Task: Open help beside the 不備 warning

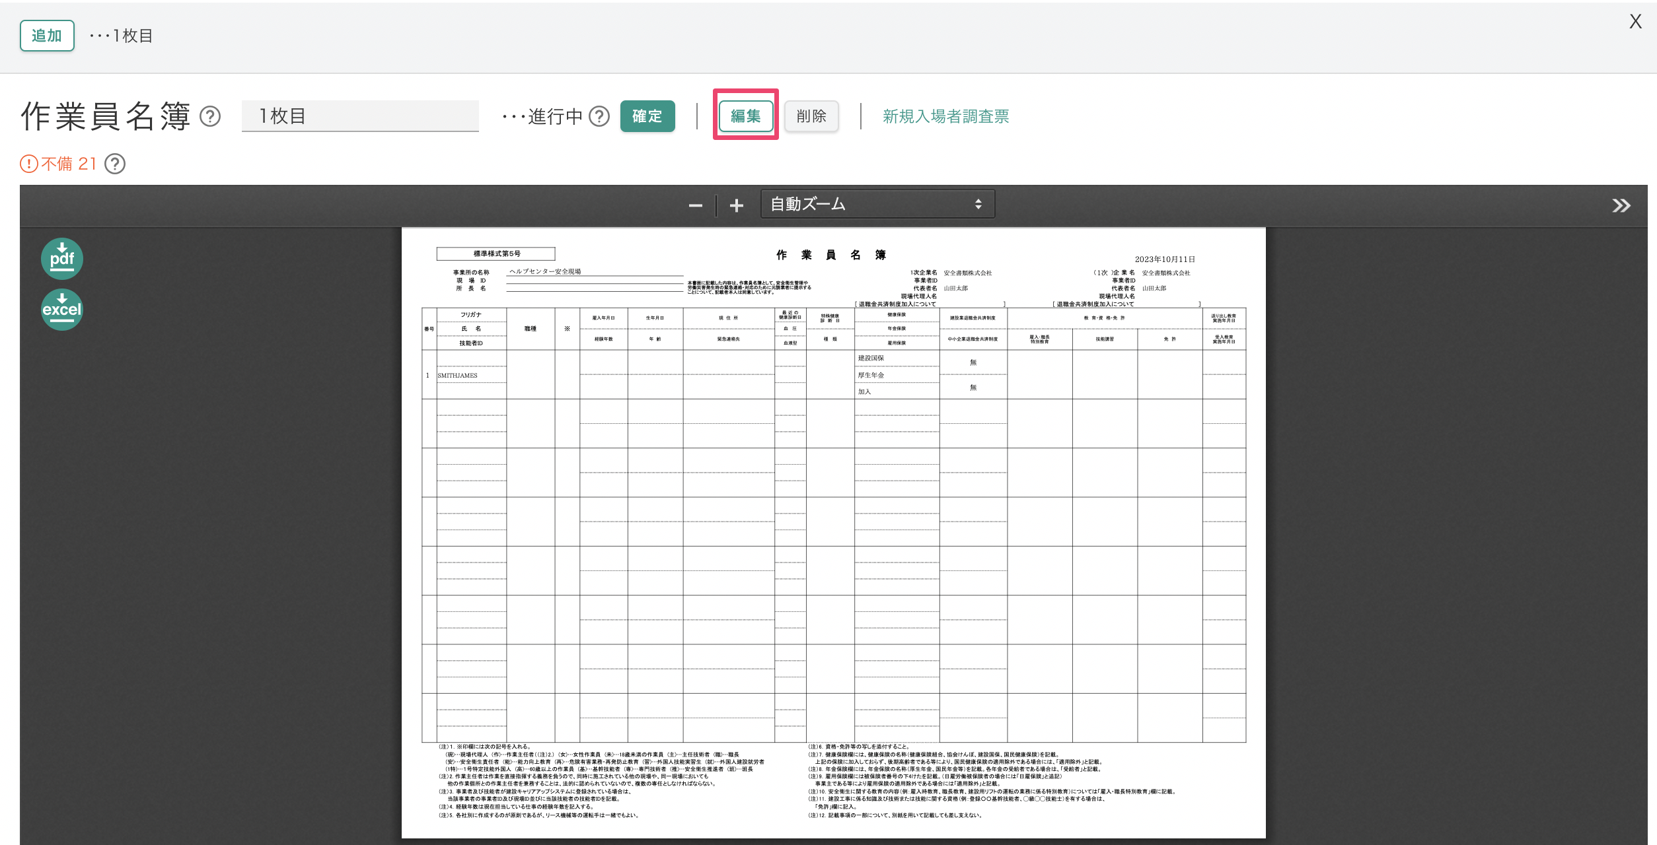Action: [x=116, y=164]
